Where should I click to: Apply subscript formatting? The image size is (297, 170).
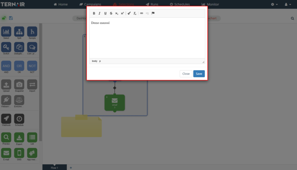click(x=117, y=13)
